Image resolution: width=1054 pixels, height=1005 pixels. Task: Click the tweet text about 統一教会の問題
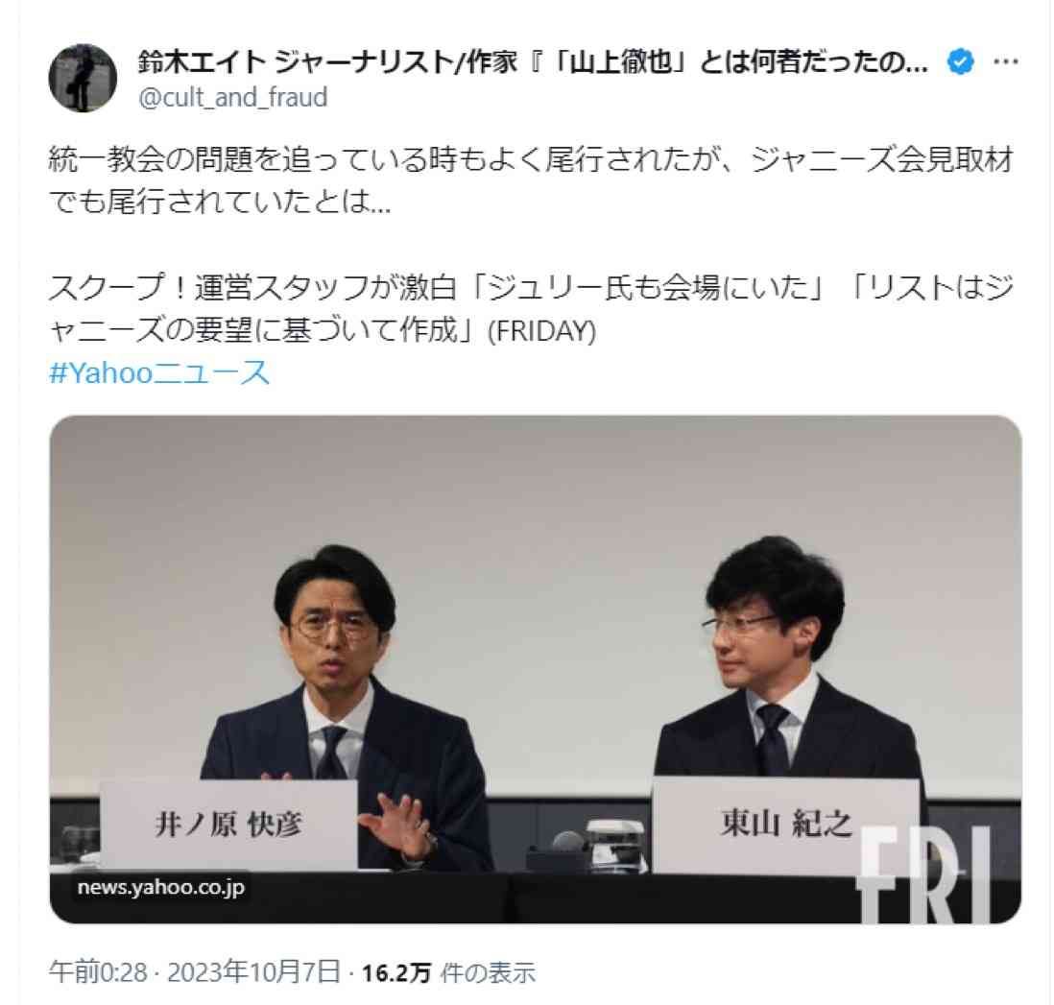(531, 180)
